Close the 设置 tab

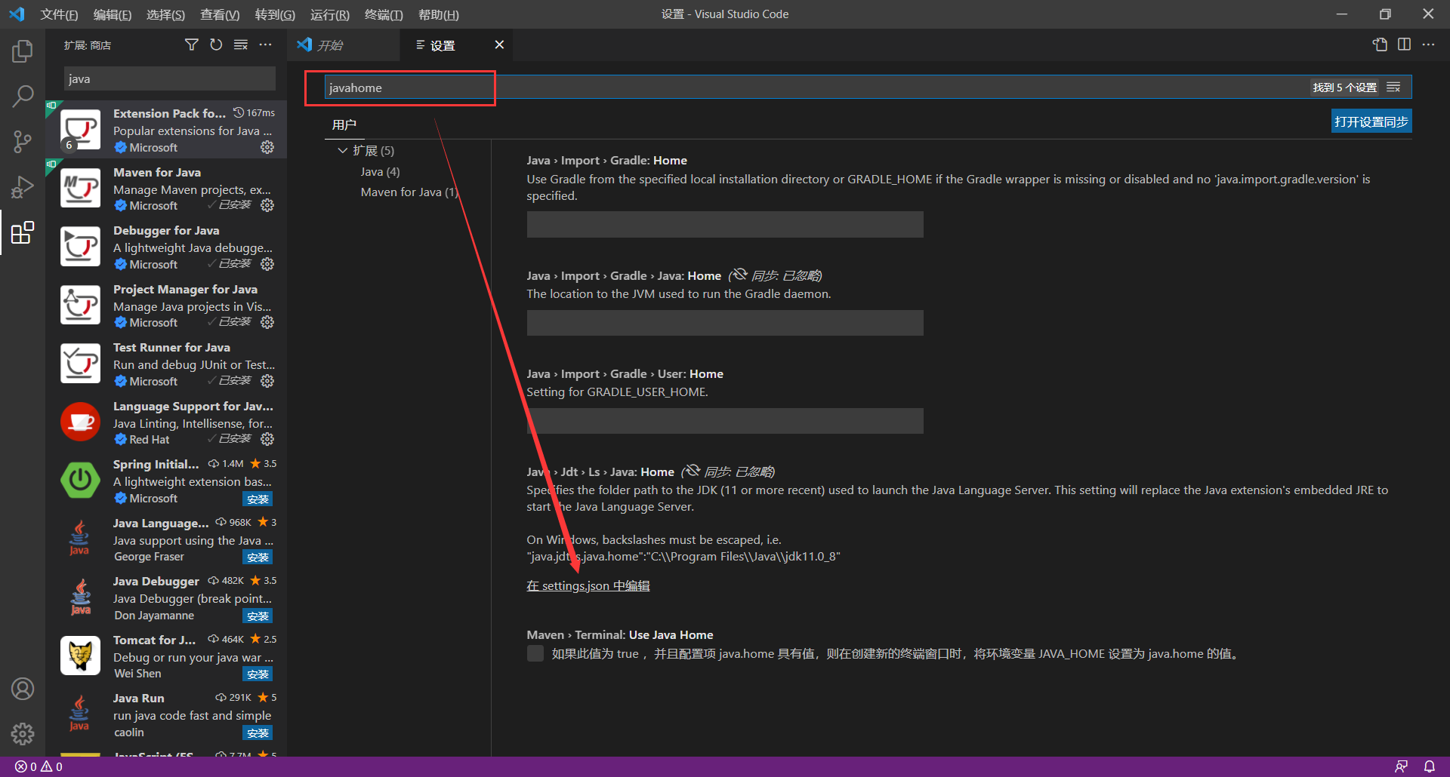click(x=499, y=45)
